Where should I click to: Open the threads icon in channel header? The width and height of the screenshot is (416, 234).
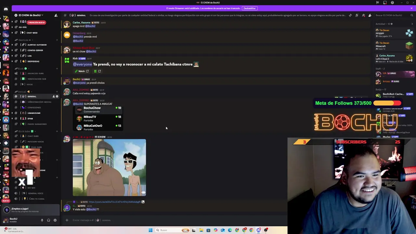[350, 15]
